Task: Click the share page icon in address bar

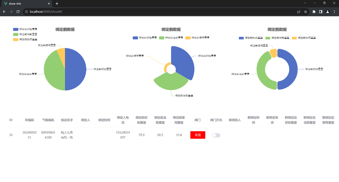Action: [x=299, y=12]
